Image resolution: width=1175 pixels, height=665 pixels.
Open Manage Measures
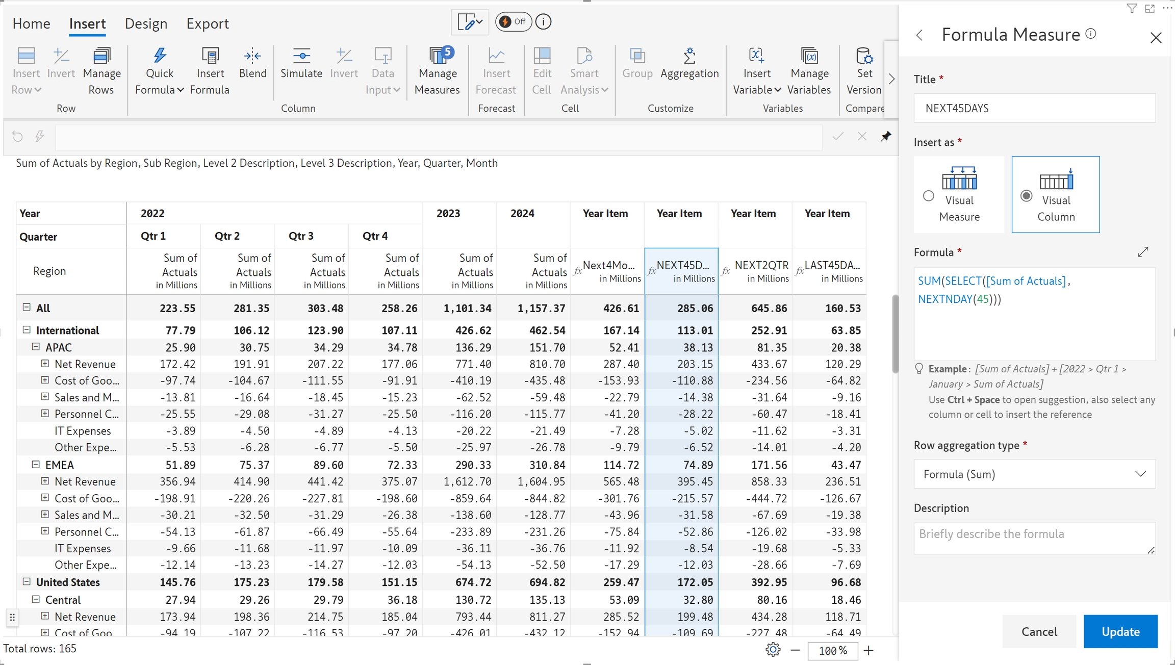point(437,57)
